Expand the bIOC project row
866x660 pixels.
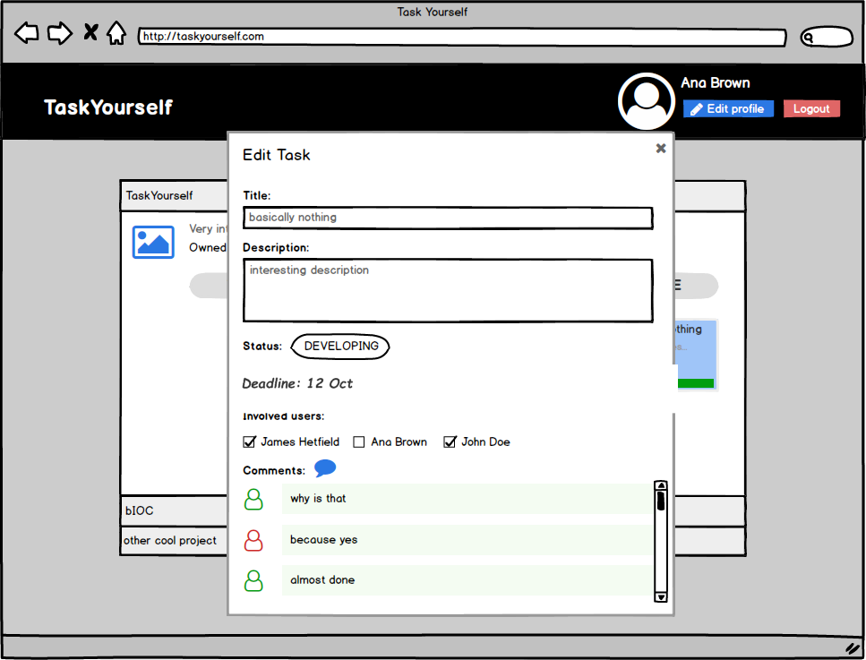(174, 510)
